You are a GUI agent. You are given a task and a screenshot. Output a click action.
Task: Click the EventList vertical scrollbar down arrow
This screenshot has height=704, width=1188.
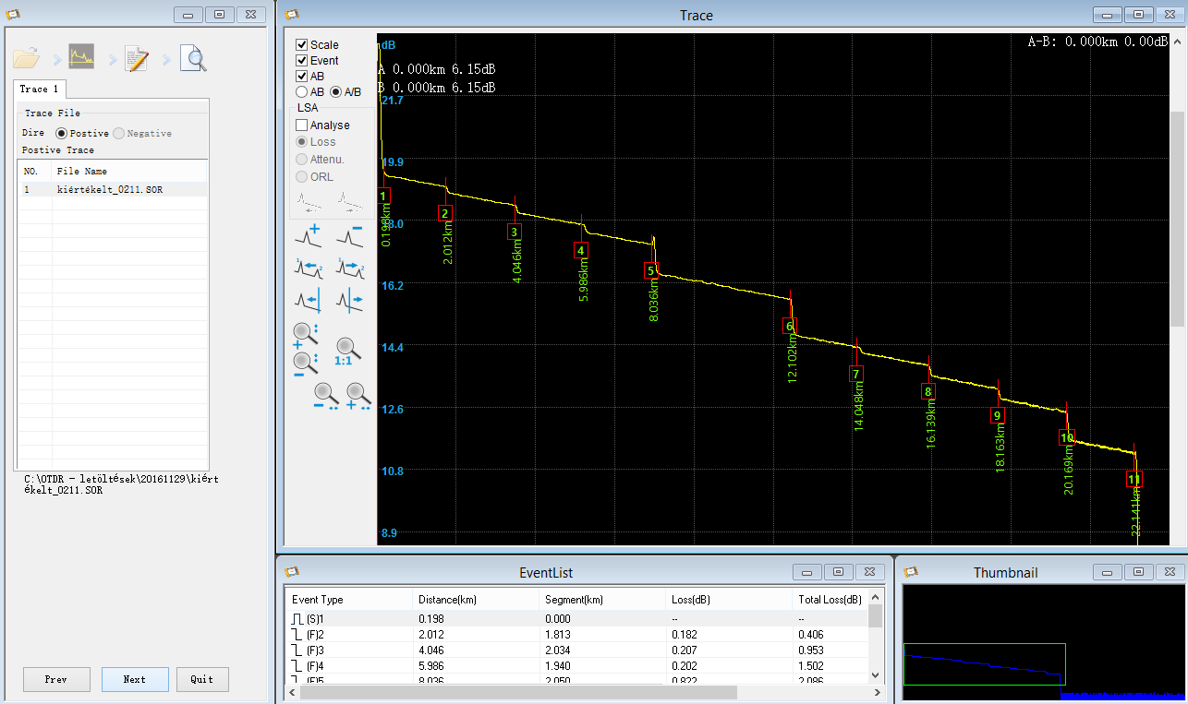(875, 676)
